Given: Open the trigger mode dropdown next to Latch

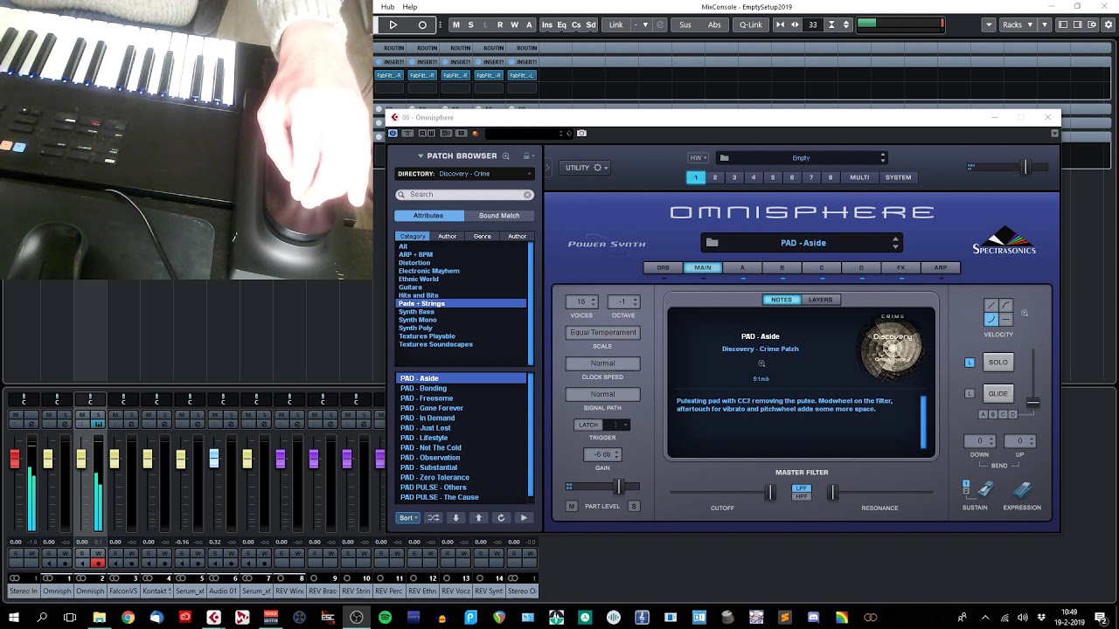Looking at the screenshot, I should click(617, 425).
